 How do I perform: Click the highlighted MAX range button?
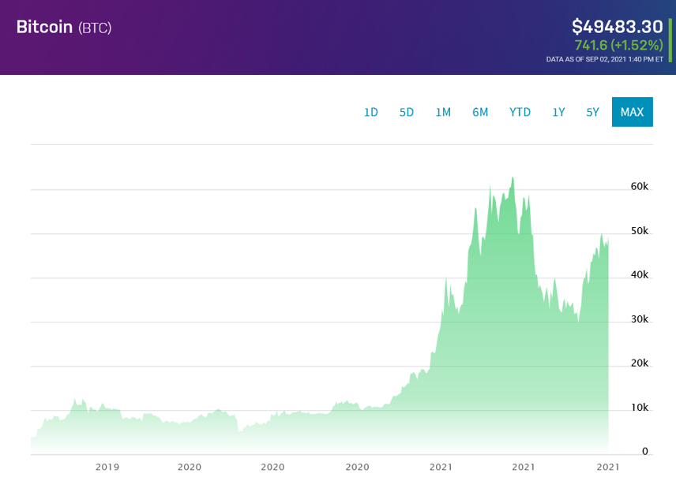[632, 112]
